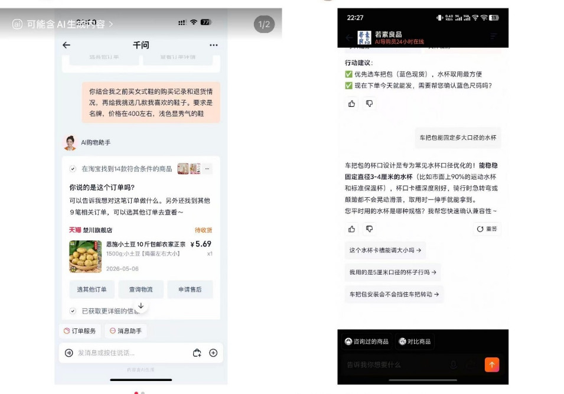
Task: Open the 对比商品 chip
Action: 415,341
